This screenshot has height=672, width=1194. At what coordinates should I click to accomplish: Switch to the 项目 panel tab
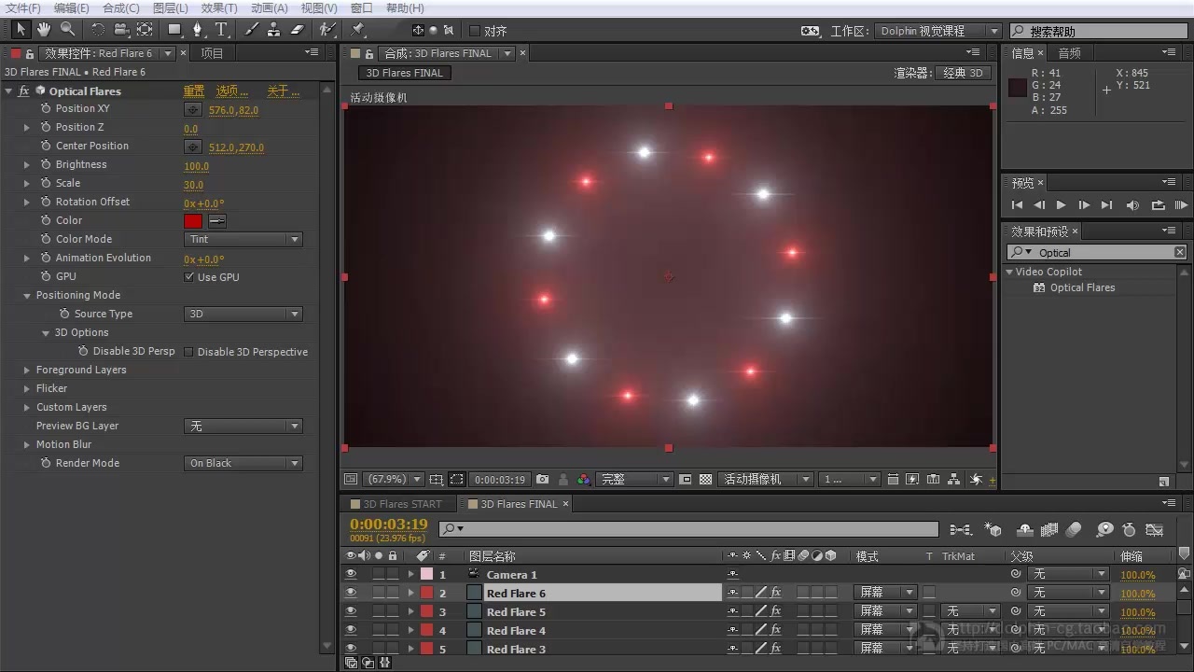(x=213, y=53)
